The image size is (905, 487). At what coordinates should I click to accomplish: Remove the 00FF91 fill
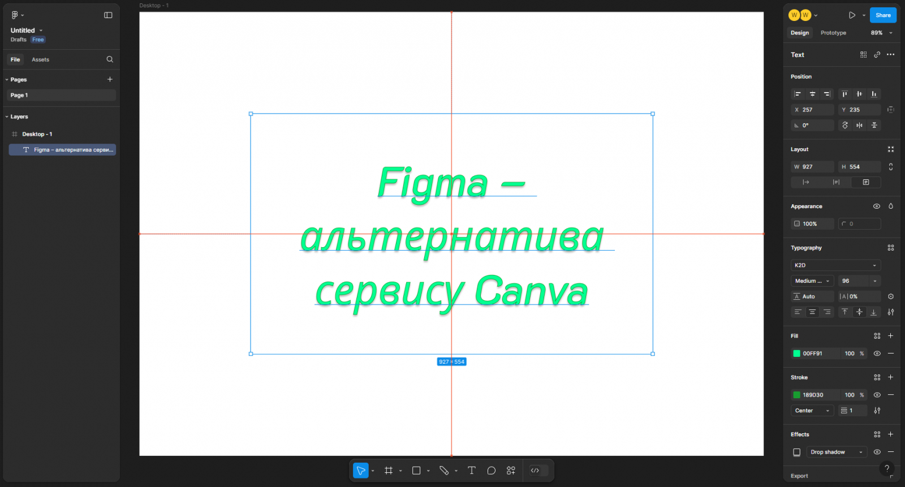click(x=891, y=354)
